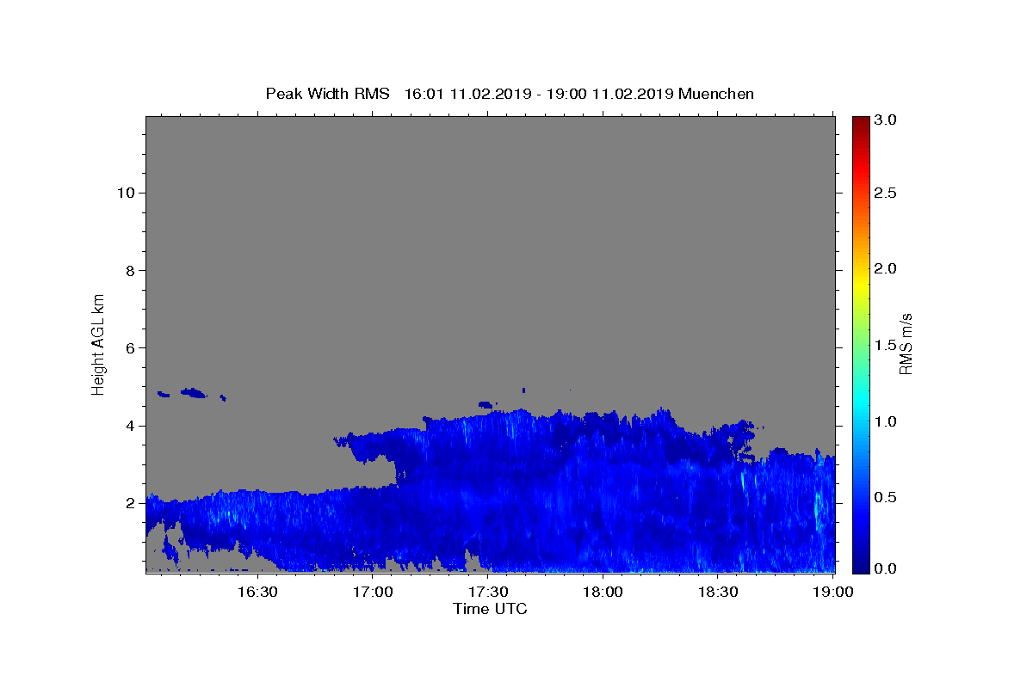Click the height label 10 on y-axis

(x=124, y=193)
